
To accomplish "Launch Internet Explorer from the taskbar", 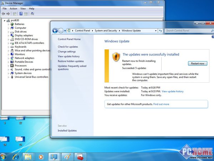I will (x=16, y=157).
